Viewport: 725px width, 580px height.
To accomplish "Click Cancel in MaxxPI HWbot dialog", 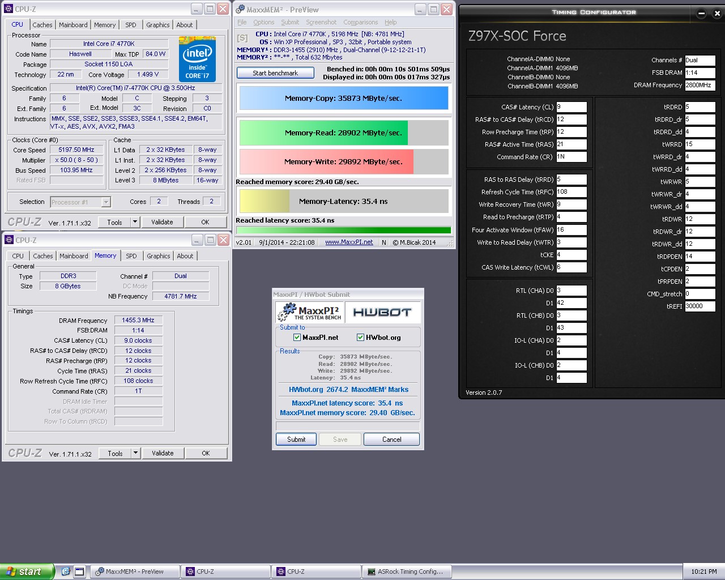I will pyautogui.click(x=391, y=440).
